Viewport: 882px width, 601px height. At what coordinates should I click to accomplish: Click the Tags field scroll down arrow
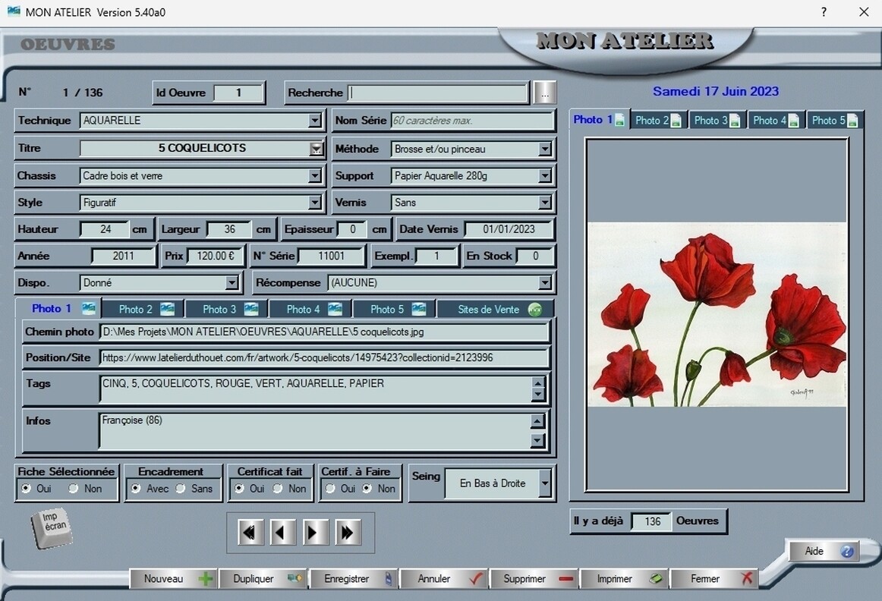[x=538, y=395]
